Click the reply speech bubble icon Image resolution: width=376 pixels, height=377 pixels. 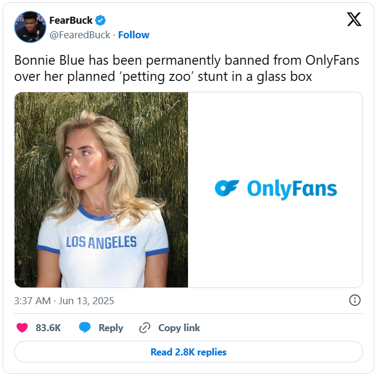tap(85, 328)
